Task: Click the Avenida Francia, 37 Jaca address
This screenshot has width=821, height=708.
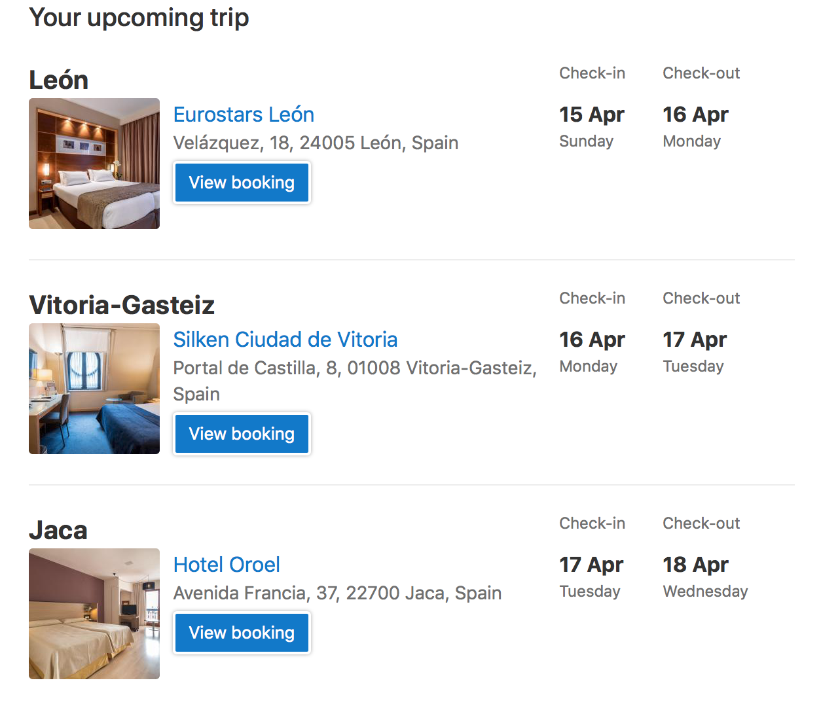Action: tap(337, 593)
